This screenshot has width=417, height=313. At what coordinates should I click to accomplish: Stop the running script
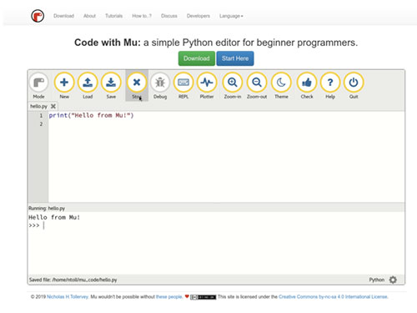pyautogui.click(x=137, y=83)
